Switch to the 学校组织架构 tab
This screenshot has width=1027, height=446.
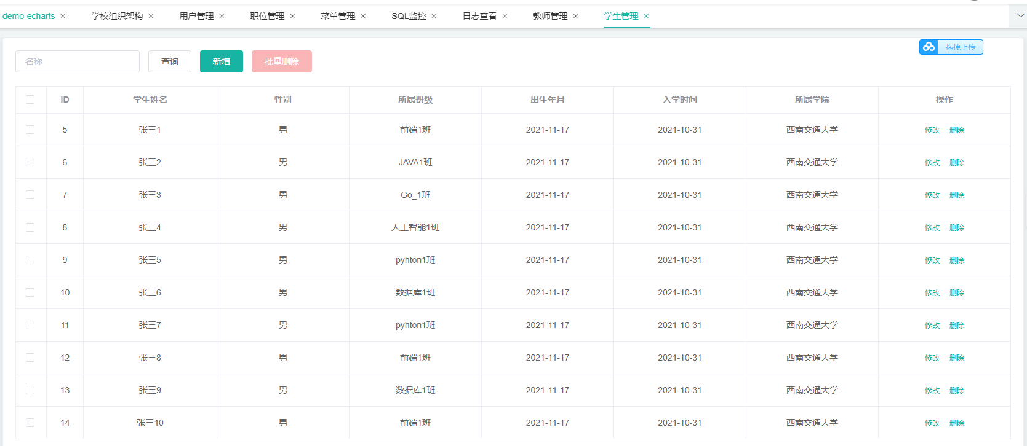pos(117,16)
